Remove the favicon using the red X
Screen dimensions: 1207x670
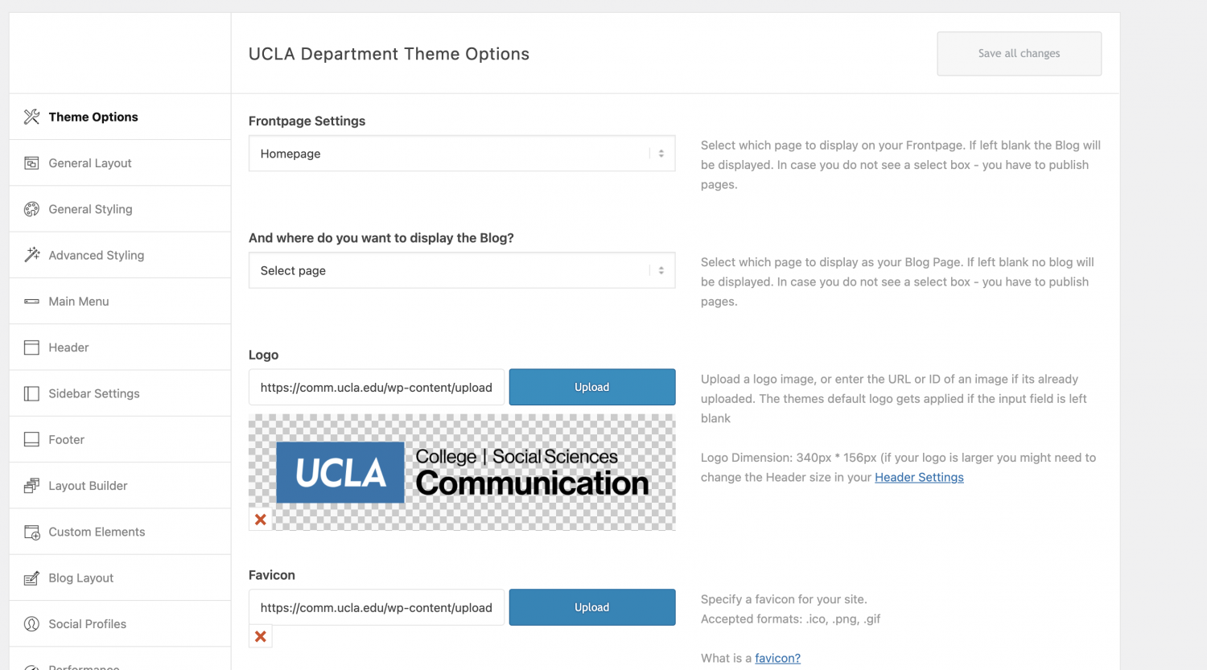260,636
